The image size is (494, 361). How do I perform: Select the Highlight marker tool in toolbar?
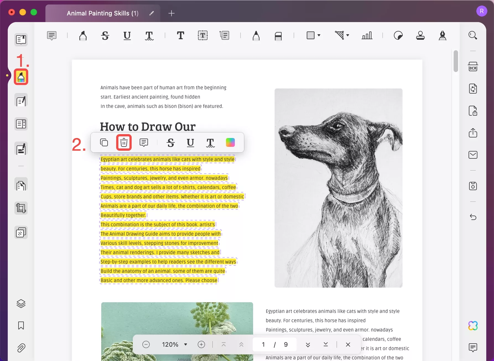(83, 36)
